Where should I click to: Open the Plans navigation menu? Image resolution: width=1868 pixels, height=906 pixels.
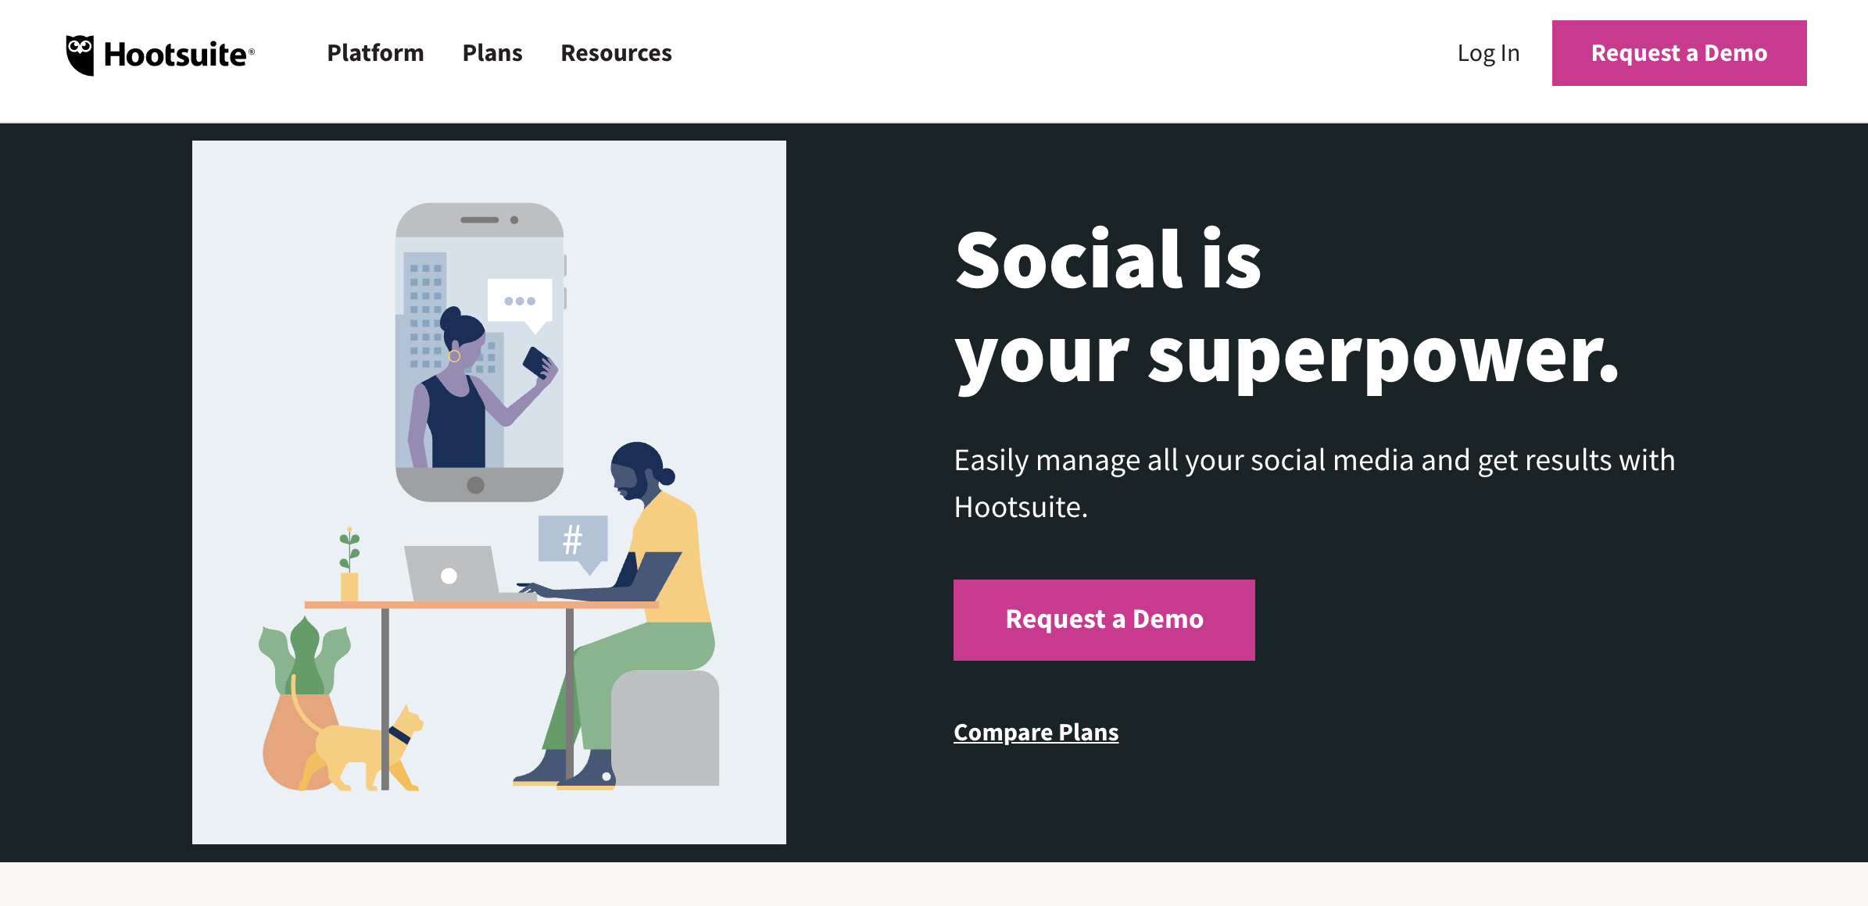tap(492, 52)
